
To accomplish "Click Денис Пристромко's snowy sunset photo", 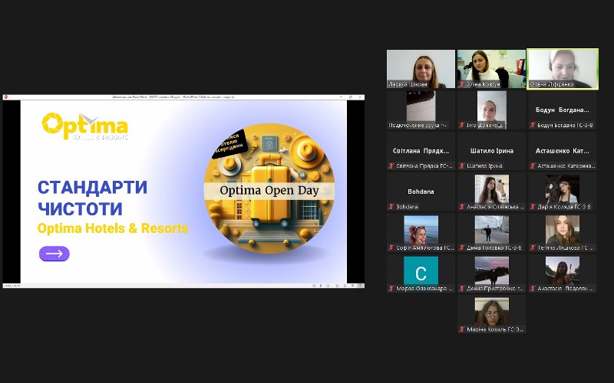I will point(491,270).
